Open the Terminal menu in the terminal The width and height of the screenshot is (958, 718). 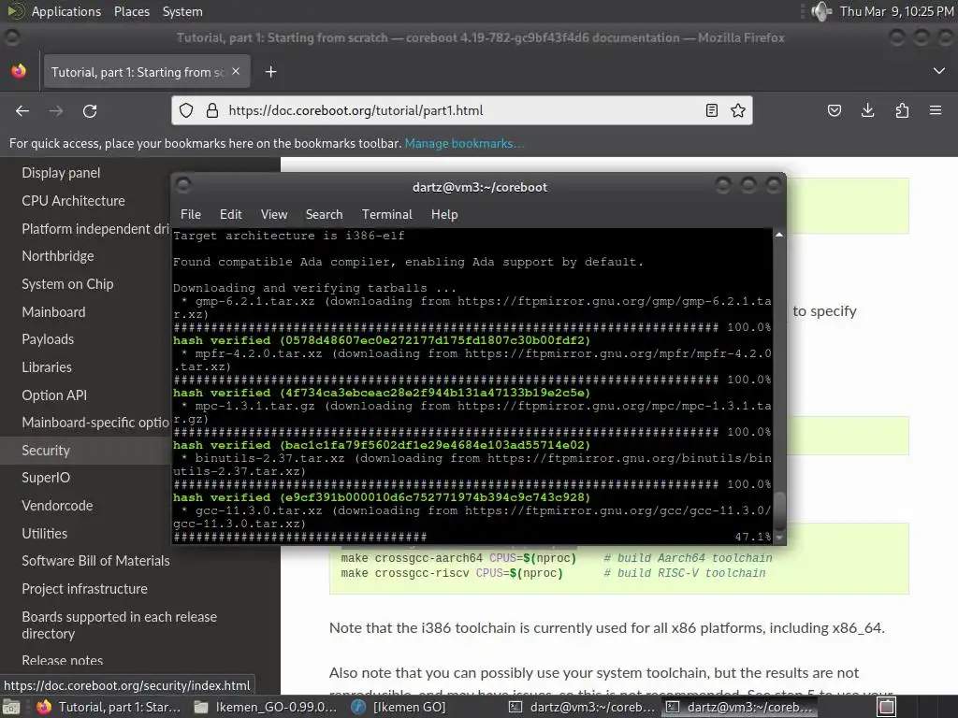click(386, 214)
